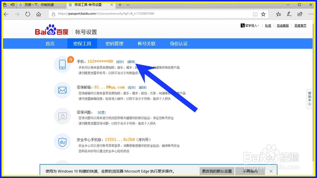
Task: Select the 首页 navigation tab
Action: [50, 44]
